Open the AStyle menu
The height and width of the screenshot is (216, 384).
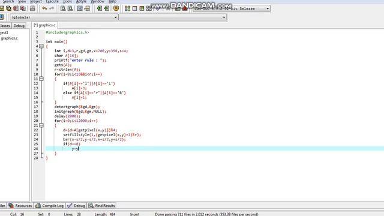(x=81, y=1)
